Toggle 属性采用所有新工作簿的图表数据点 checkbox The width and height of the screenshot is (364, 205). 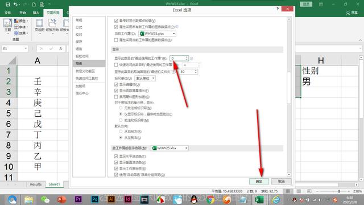pyautogui.click(x=116, y=27)
